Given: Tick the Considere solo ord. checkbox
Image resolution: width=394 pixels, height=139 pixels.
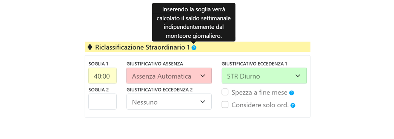Looking at the screenshot, I should [225, 105].
